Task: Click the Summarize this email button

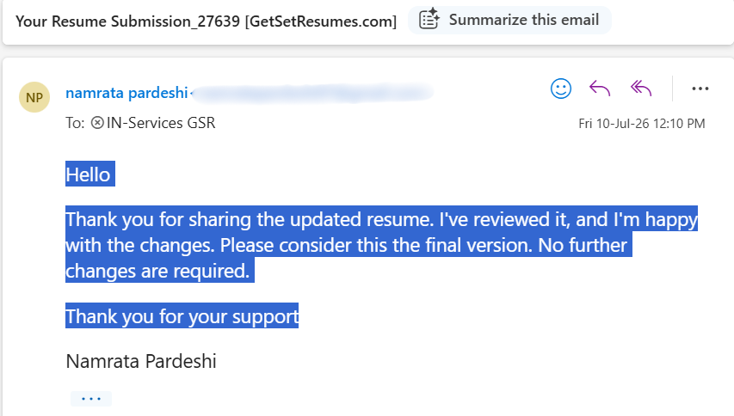Action: [509, 20]
